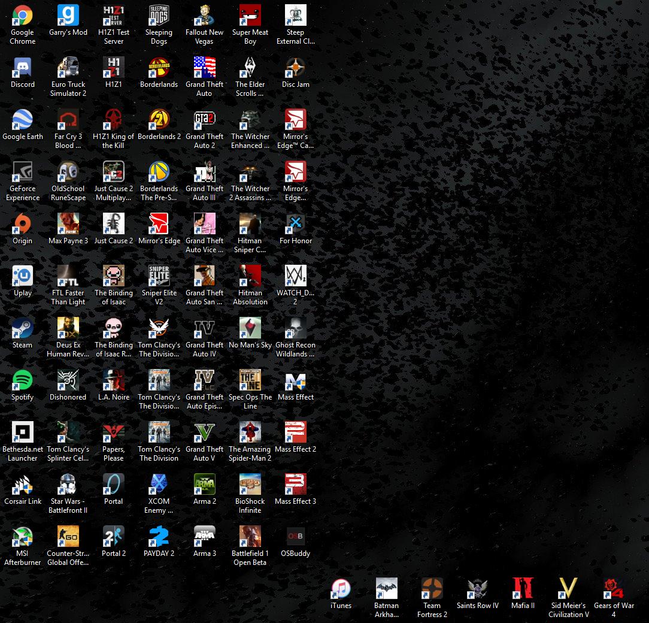Launch Team Fortress 2
This screenshot has width=649, height=623.
point(432,588)
